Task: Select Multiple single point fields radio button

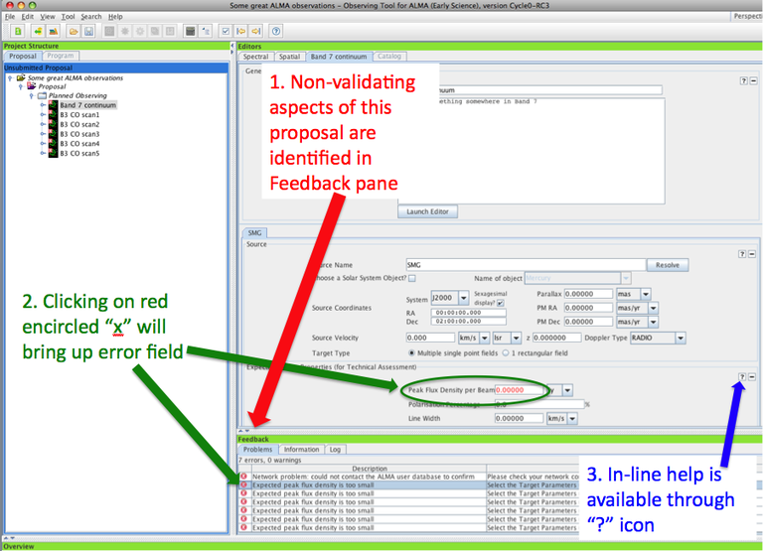Action: [x=411, y=353]
